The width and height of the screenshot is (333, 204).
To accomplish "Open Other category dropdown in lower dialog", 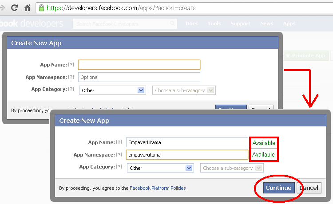I will click(160, 168).
